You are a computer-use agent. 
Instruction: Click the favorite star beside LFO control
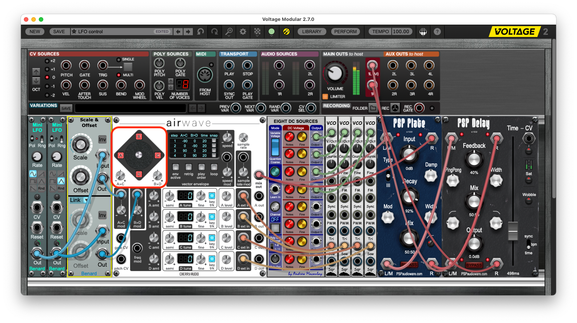[74, 32]
